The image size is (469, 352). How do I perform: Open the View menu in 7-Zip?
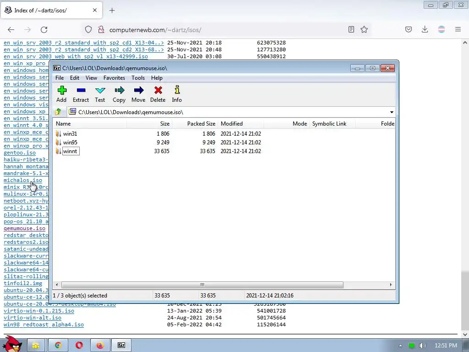click(x=91, y=78)
